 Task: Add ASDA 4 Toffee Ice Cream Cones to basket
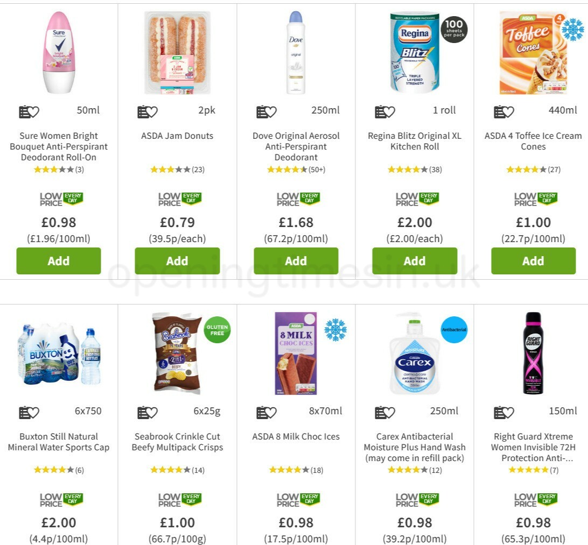(x=533, y=261)
